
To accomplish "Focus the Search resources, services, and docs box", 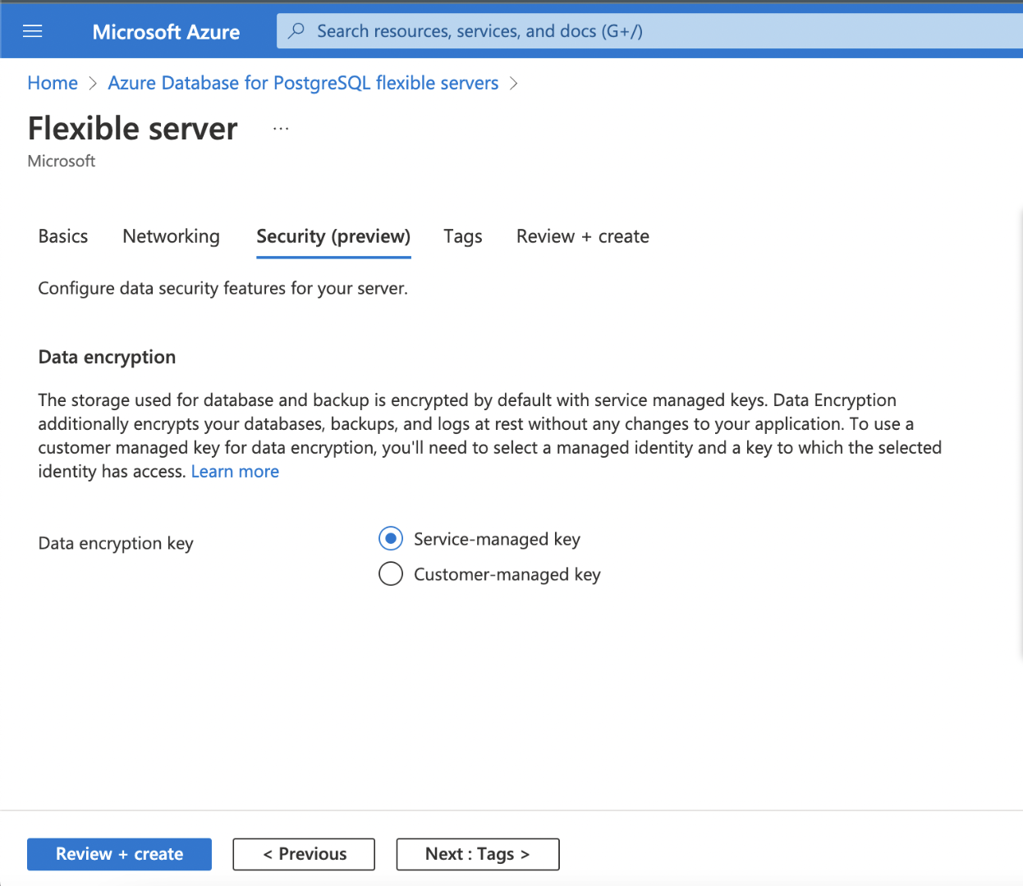I will [x=649, y=31].
